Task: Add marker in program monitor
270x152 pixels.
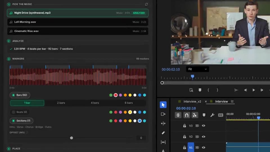Action: click(200, 90)
